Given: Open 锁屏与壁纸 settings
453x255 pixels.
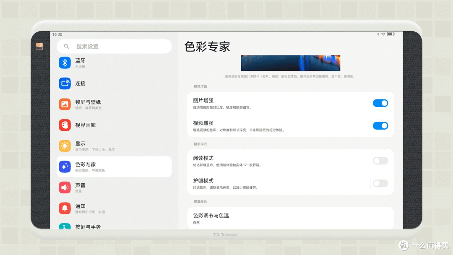Looking at the screenshot, I should click(x=114, y=104).
